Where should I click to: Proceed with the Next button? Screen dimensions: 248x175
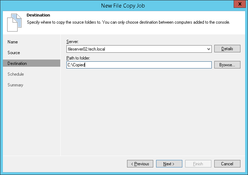click(169, 164)
